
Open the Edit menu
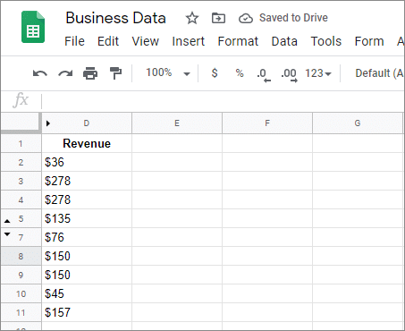click(x=108, y=41)
